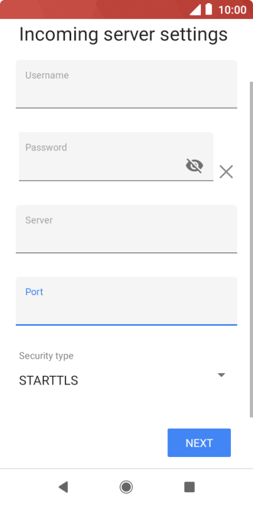Viewport: 253px width, 506px height.
Task: Focus the Username input field
Action: click(x=126, y=84)
